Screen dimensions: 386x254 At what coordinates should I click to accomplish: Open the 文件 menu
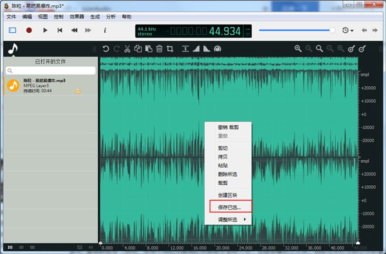click(x=11, y=17)
